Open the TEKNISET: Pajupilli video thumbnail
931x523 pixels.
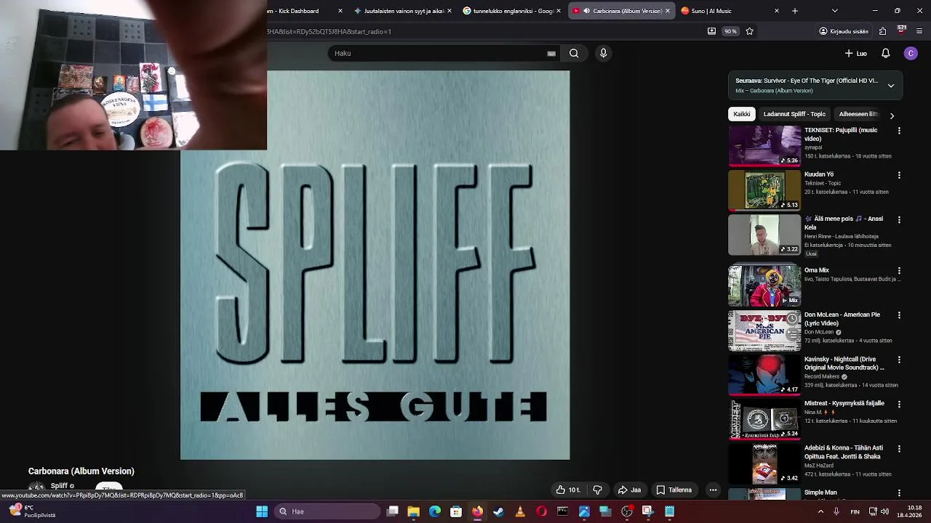click(764, 146)
